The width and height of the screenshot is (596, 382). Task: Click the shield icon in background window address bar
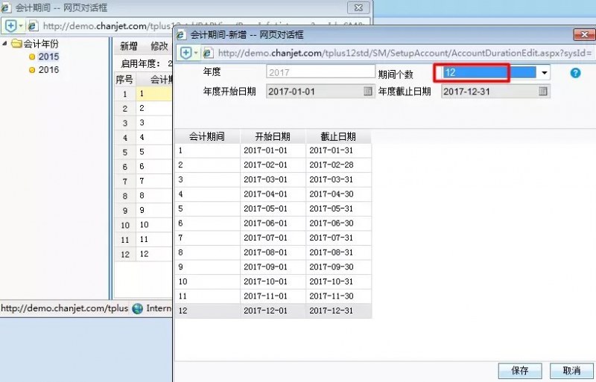(10, 25)
